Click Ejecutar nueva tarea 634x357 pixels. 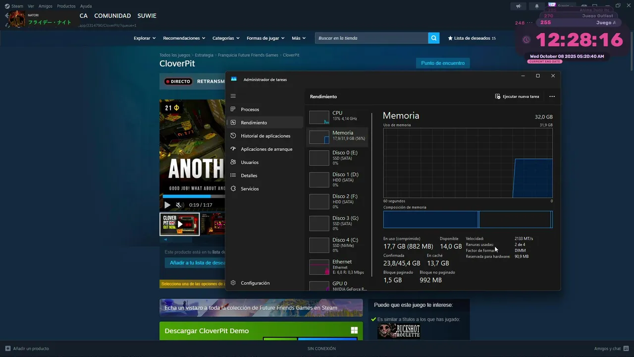point(517,97)
